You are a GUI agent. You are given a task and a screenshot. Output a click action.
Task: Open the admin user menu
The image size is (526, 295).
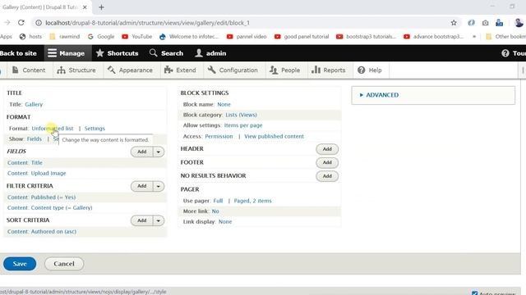coord(210,53)
